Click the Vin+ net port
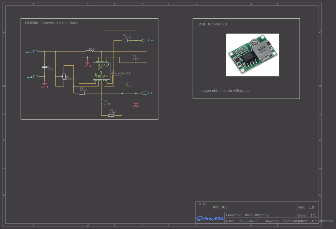Image resolution: width=336 pixels, height=229 pixels. click(x=145, y=40)
